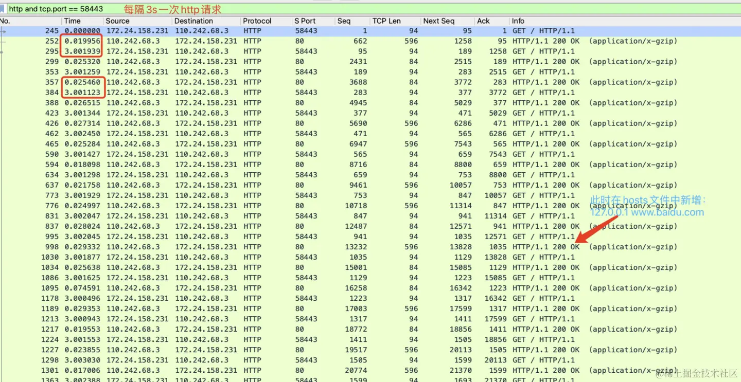Select packet No. 295 in the list
This screenshot has width=741, height=382.
pyautogui.click(x=370, y=51)
